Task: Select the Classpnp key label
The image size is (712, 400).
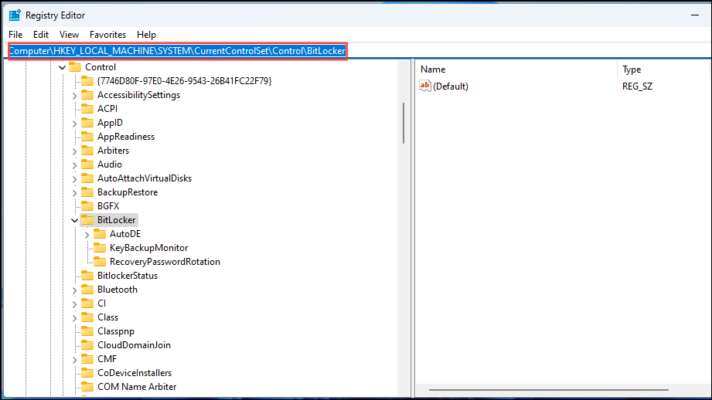Action: 116,331
